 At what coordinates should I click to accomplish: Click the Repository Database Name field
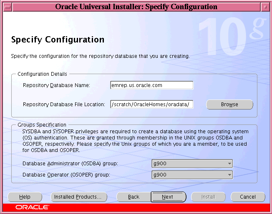(x=151, y=85)
